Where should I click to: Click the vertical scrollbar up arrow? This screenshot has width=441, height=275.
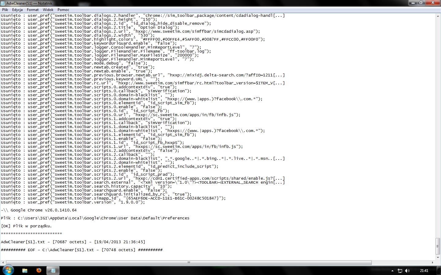point(438,16)
